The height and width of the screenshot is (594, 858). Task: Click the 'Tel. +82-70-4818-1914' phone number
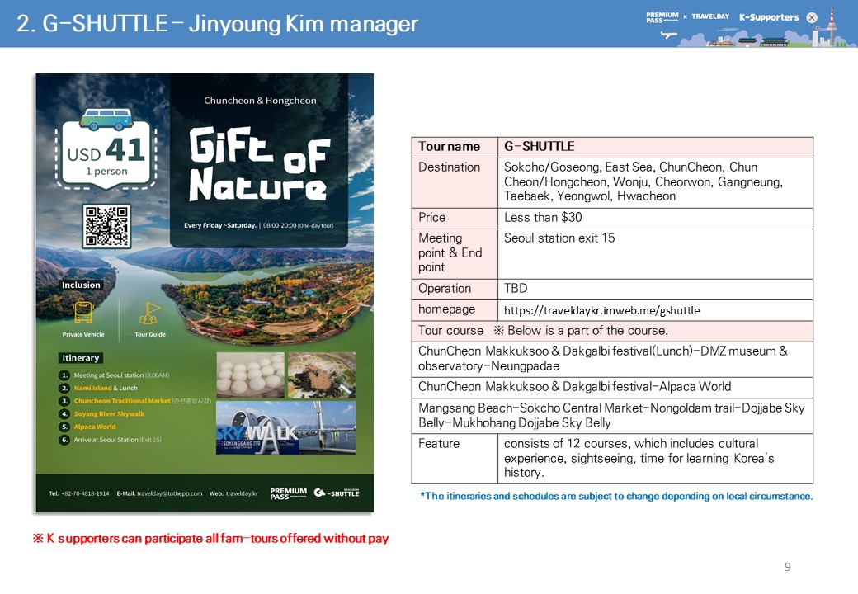pos(79,493)
